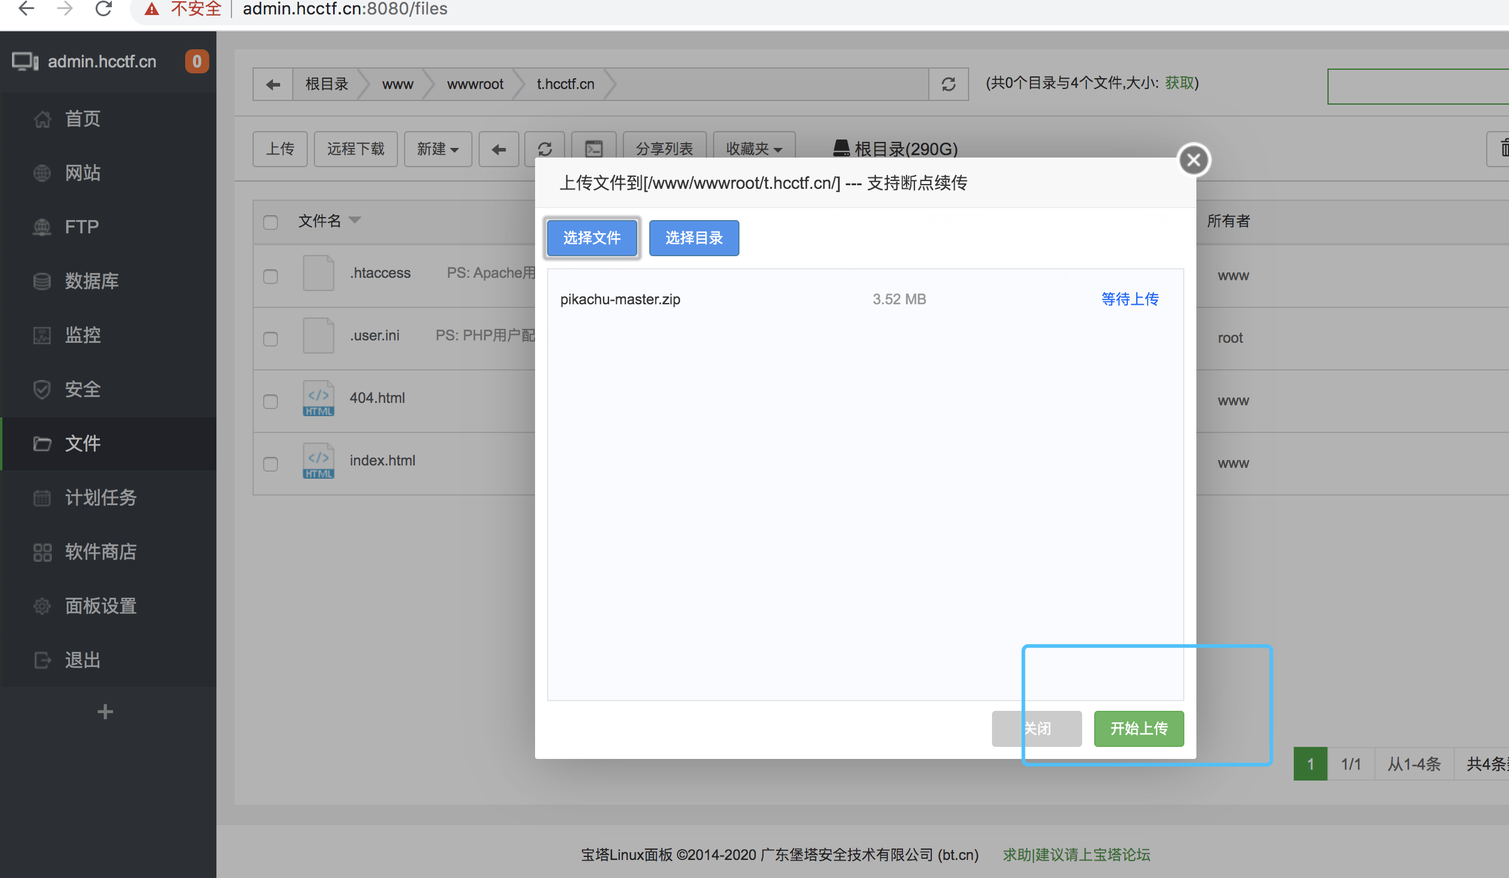Click the search input field top right

coord(1418,87)
